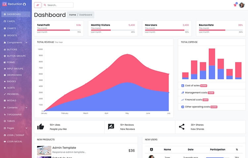Click the Other operating costs pie icon
248x158 pixels.
click(x=183, y=107)
